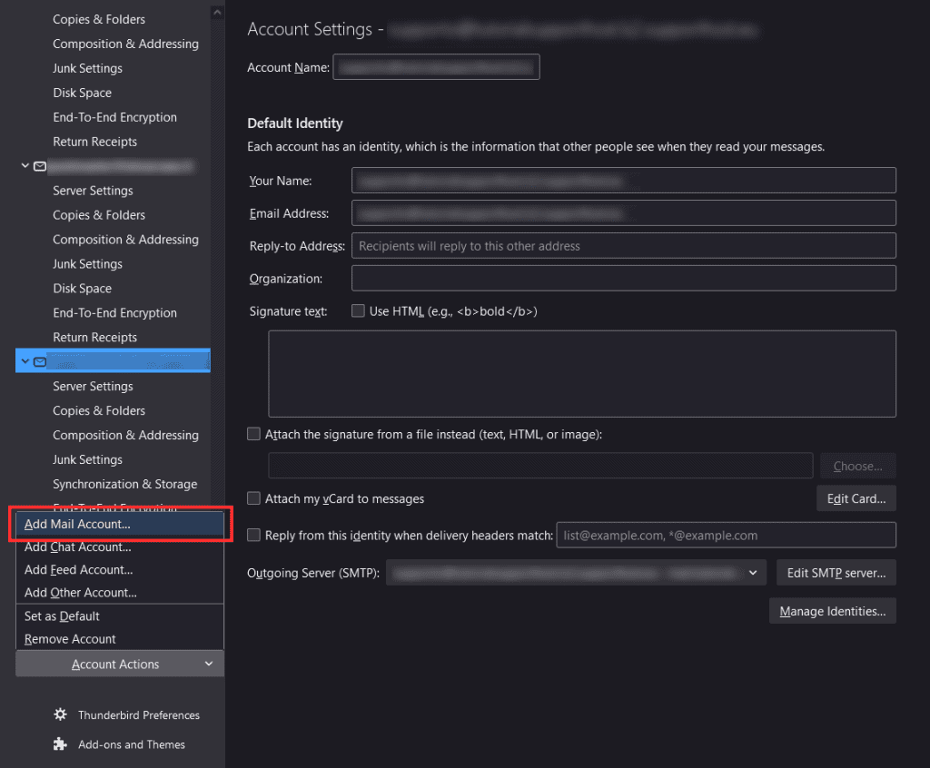
Task: Open Composition & Addressing under highlighted account
Action: (125, 435)
